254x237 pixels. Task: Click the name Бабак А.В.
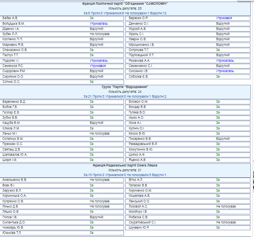tap(10, 18)
